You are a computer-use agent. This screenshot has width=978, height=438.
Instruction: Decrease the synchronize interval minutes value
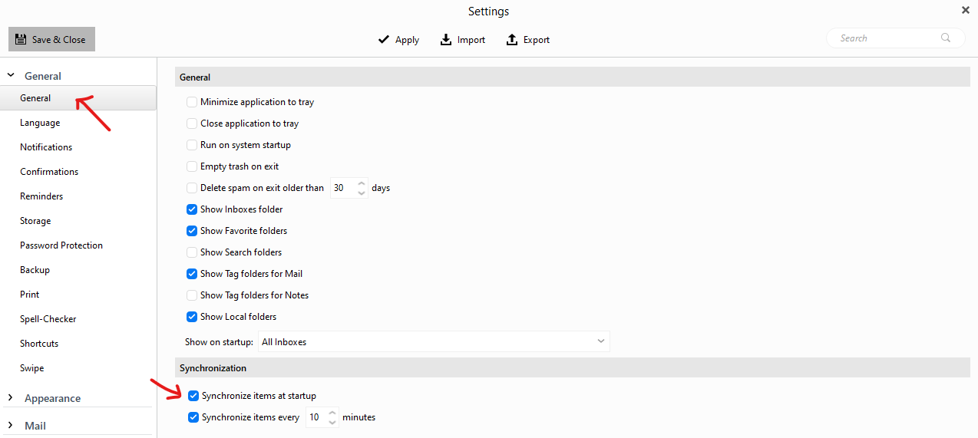click(x=332, y=422)
